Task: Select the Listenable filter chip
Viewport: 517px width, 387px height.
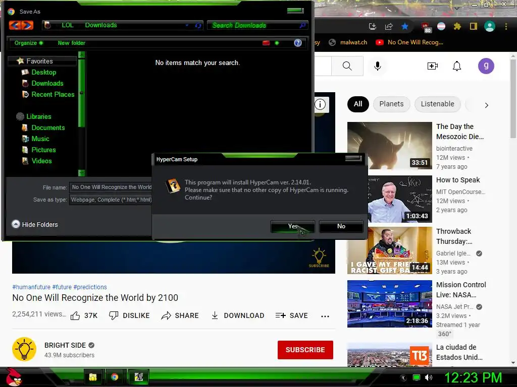Action: (x=438, y=104)
